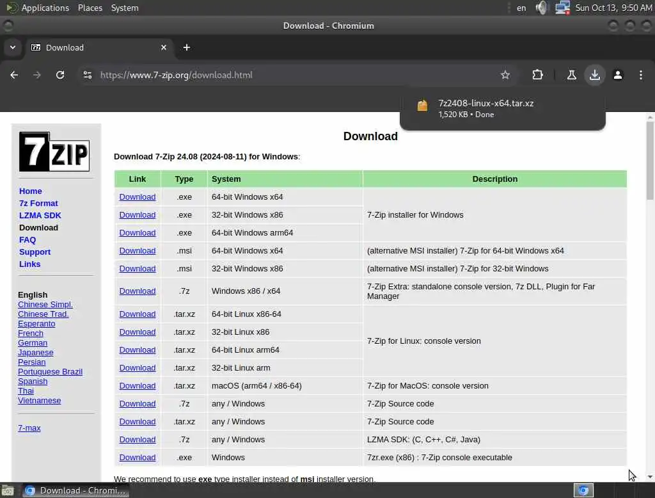View site information icon in address bar
The height and width of the screenshot is (498, 655).
pyautogui.click(x=87, y=76)
